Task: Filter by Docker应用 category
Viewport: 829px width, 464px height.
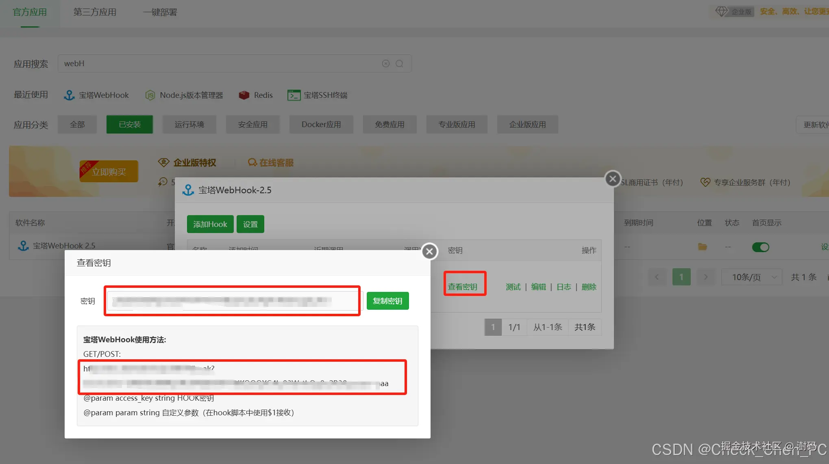Action: click(321, 124)
